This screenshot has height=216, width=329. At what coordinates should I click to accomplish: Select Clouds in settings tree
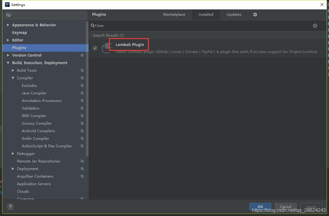23,191
